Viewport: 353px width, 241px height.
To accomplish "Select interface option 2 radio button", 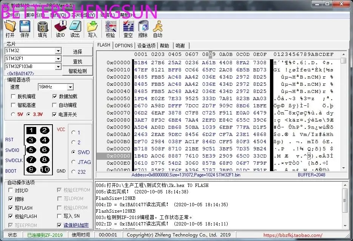I will 73,142.
